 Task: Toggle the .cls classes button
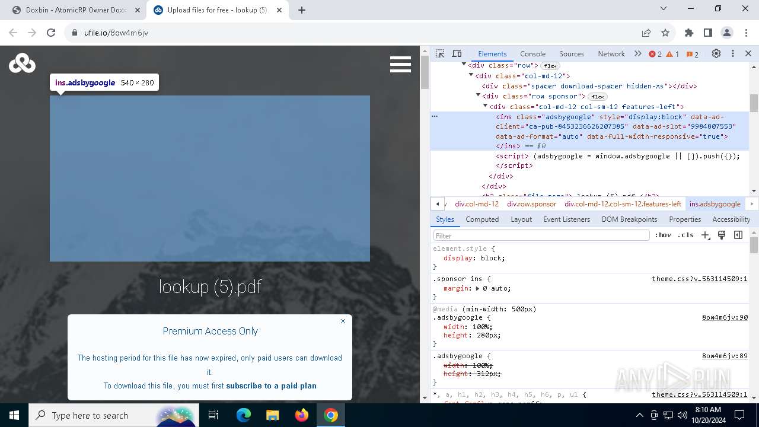pyautogui.click(x=685, y=235)
